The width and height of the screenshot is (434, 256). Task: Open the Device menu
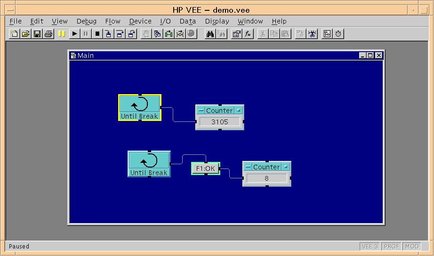pos(140,21)
